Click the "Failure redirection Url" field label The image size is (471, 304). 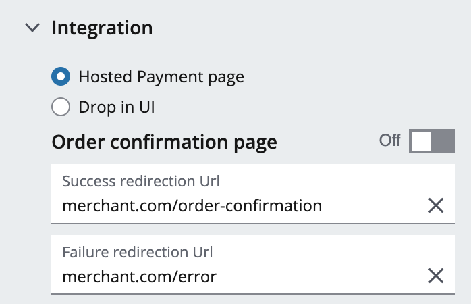[x=138, y=252]
